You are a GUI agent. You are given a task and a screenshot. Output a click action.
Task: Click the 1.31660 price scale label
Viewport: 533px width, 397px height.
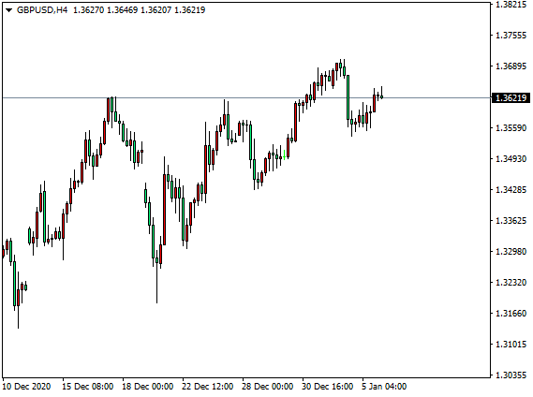(x=511, y=313)
